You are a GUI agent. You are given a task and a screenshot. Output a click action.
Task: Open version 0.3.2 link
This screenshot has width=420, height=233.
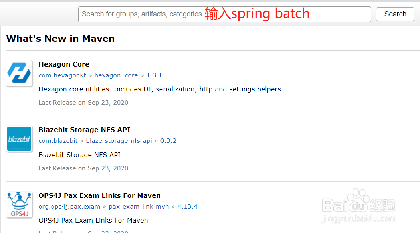pyautogui.click(x=168, y=141)
